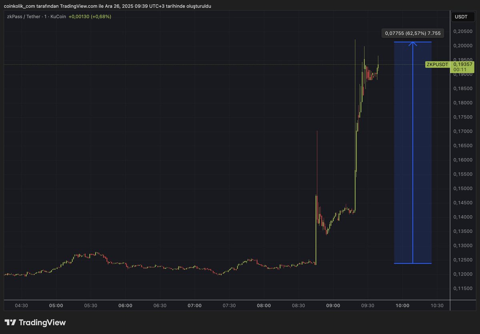The height and width of the screenshot is (334, 480).
Task: Click the coinkolik_com attribution text at top
Action: click(x=108, y=6)
